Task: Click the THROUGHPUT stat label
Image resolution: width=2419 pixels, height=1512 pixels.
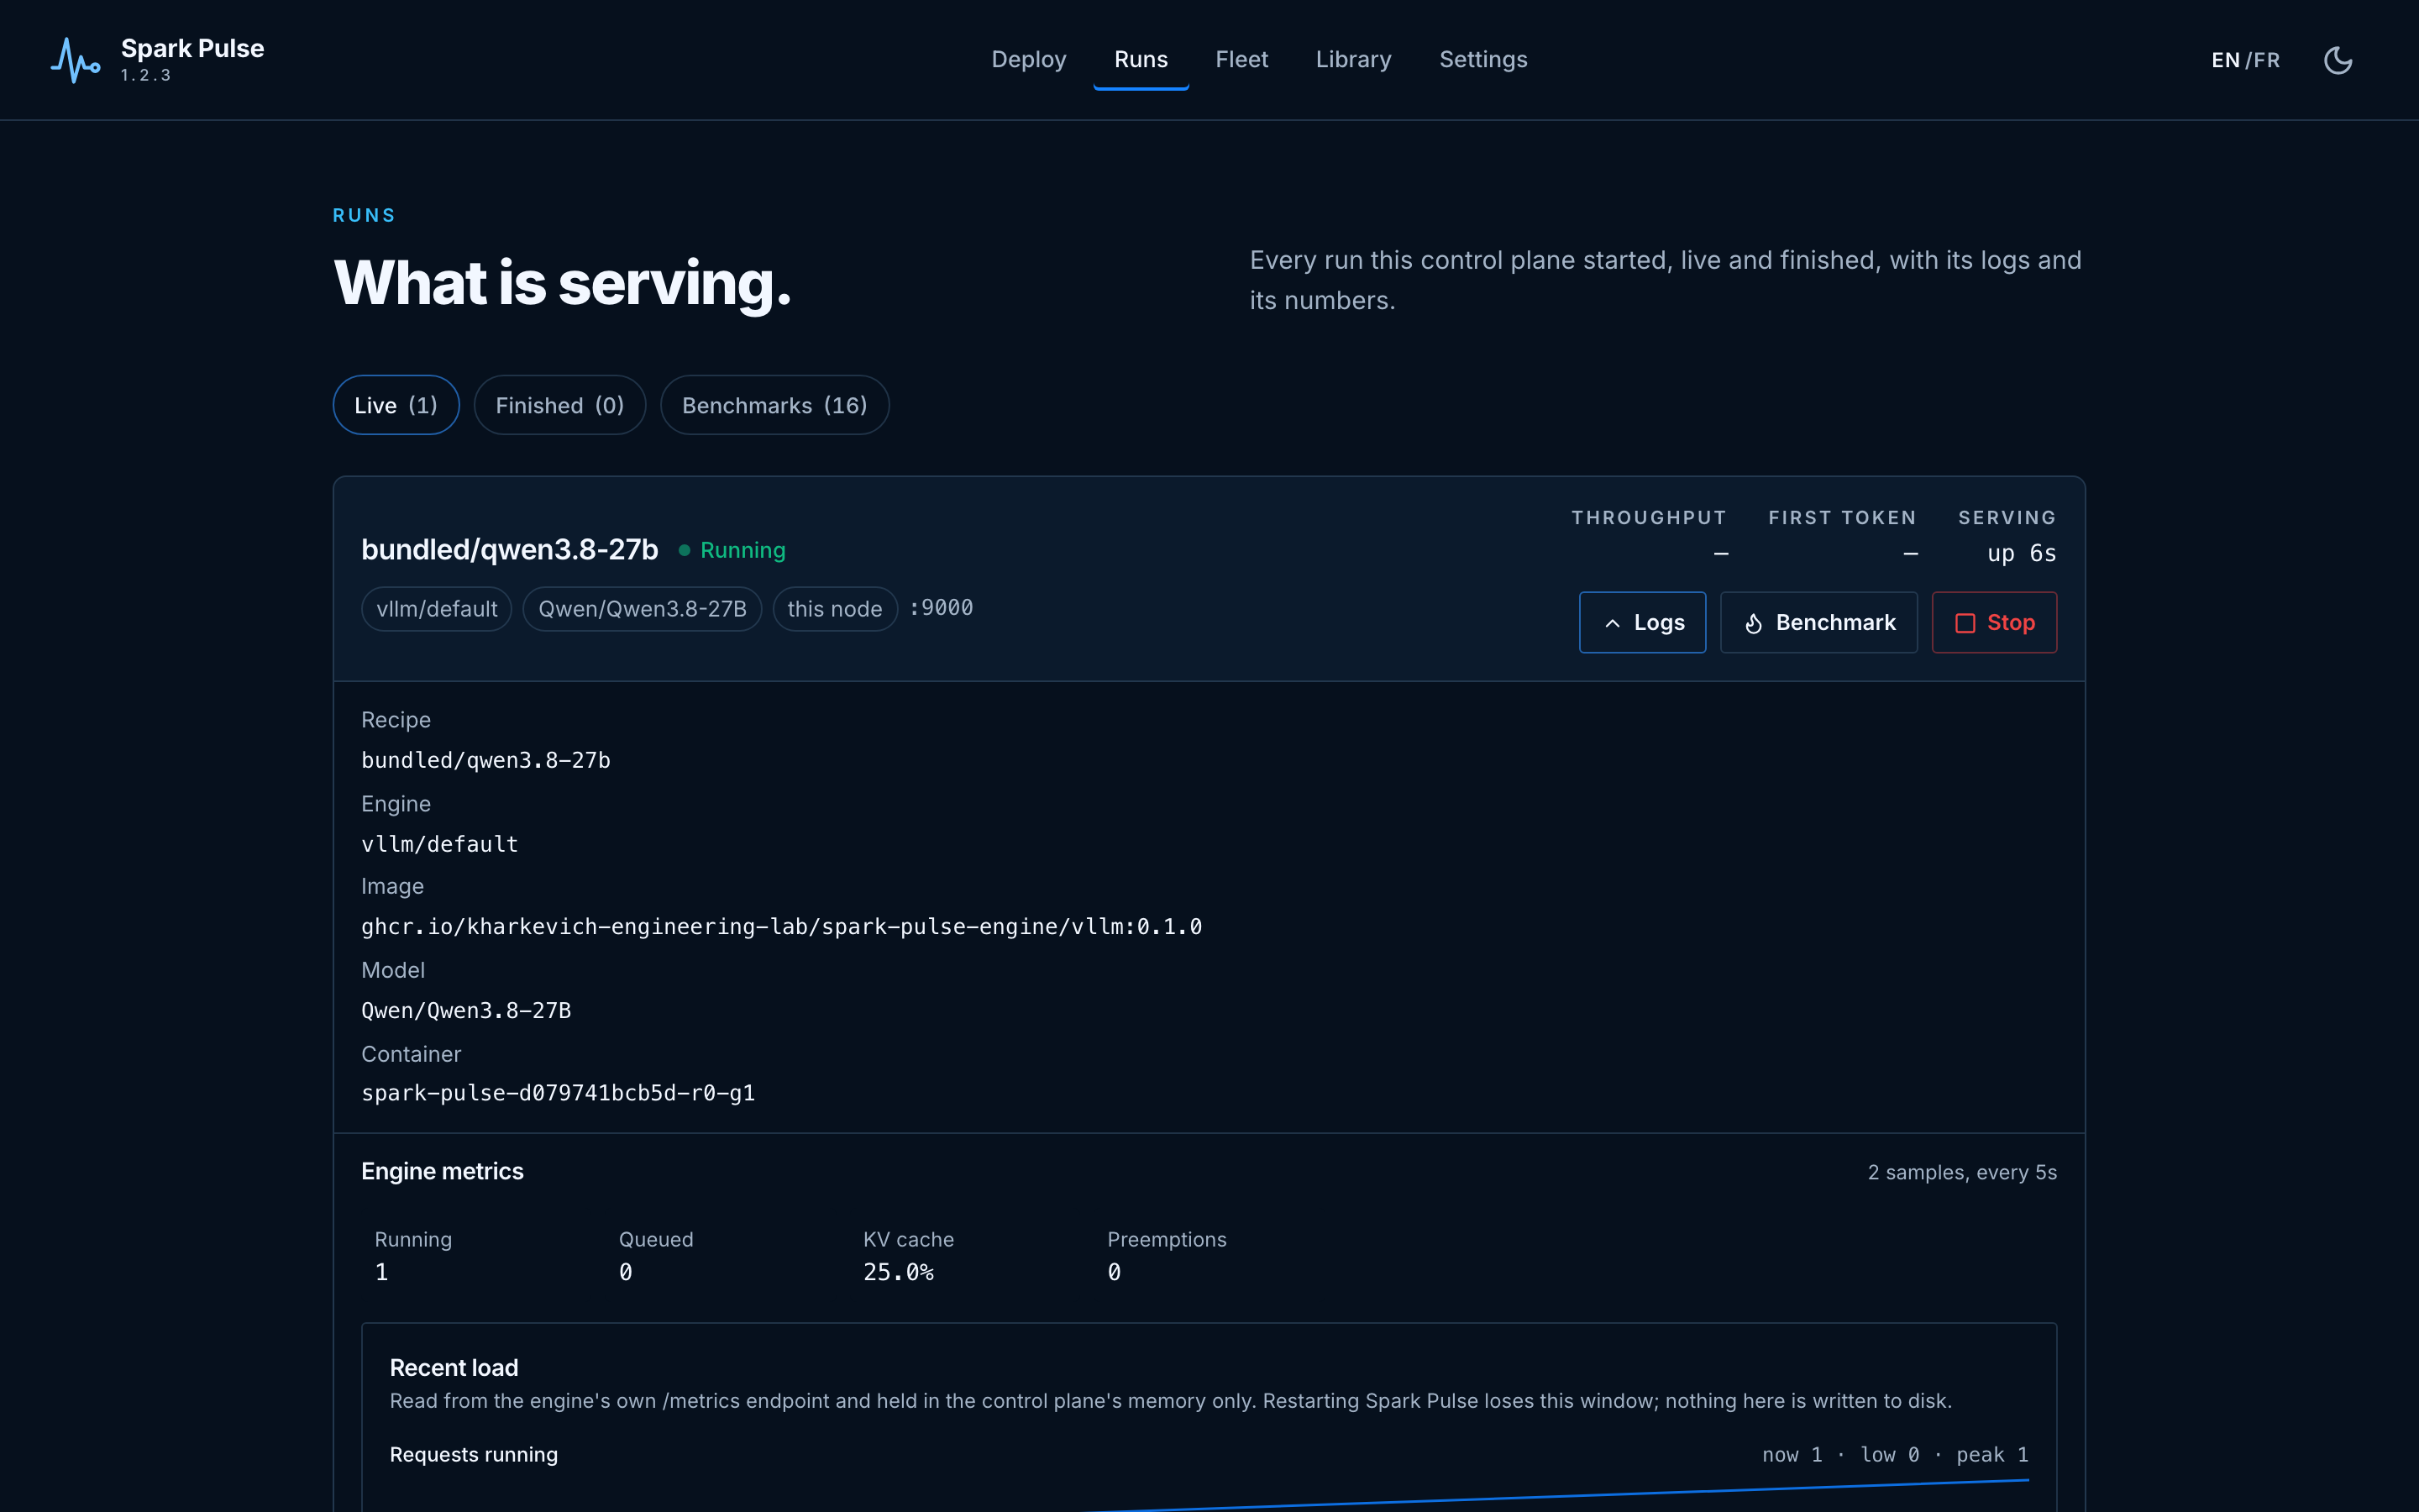Action: point(1650,518)
